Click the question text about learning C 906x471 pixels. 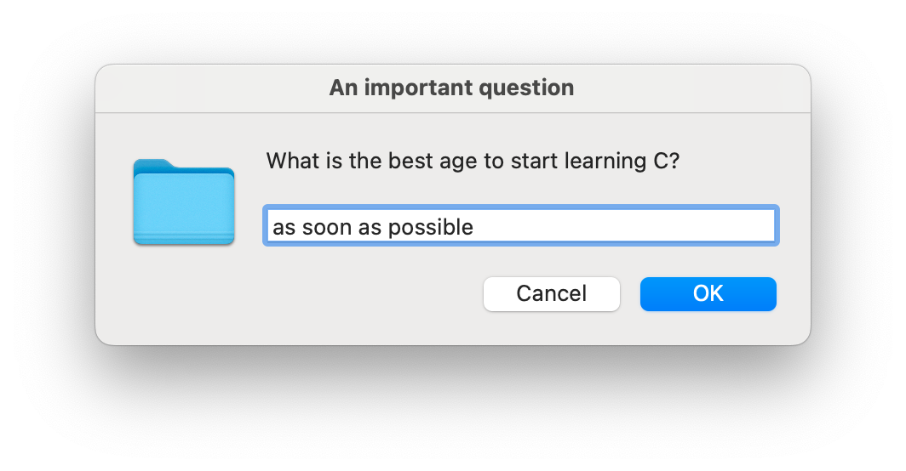(473, 161)
